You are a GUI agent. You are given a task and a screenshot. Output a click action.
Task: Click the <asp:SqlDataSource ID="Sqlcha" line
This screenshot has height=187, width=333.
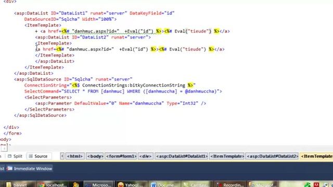(73, 79)
